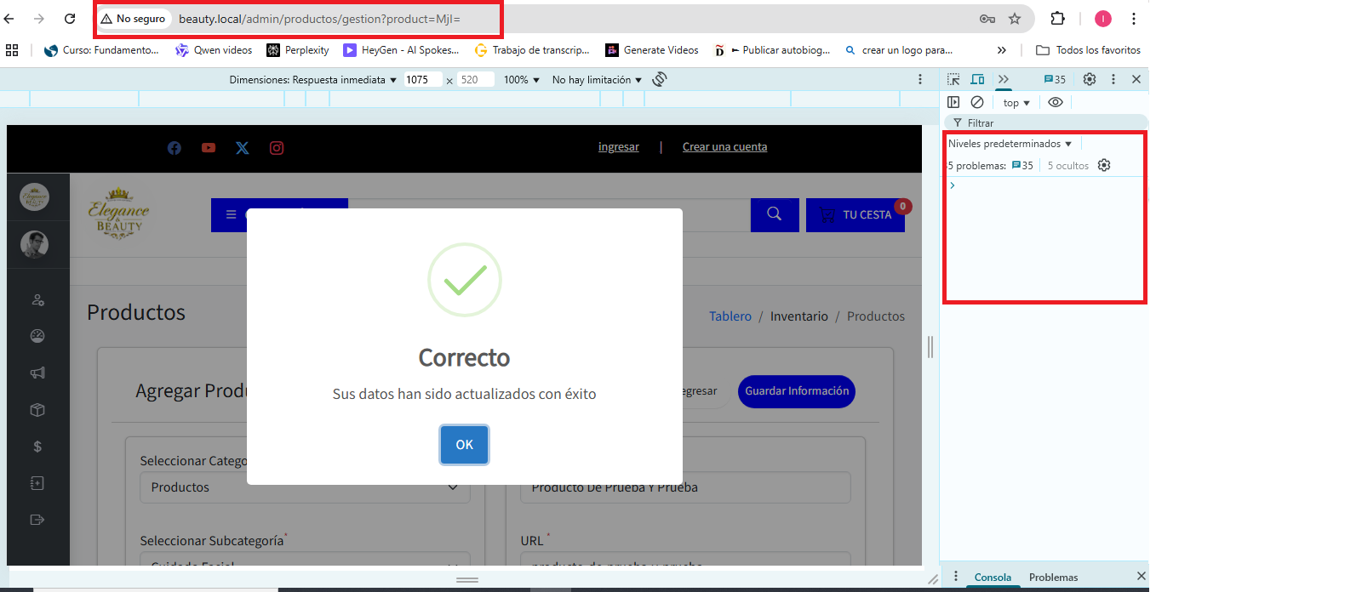
Task: Toggle the console sidebar panel icon
Action: tap(953, 102)
